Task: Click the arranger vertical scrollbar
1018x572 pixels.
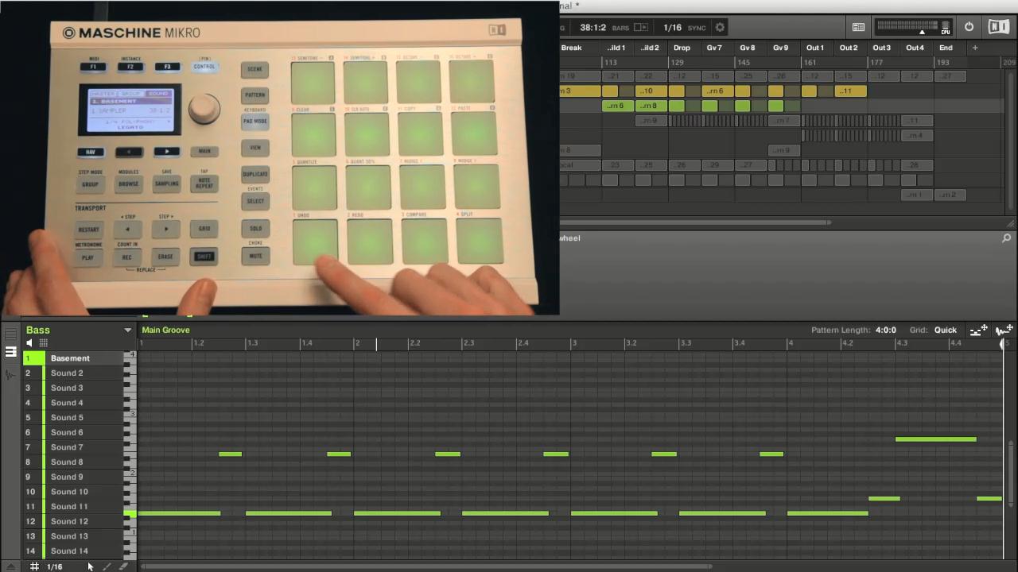Action: [1012, 141]
